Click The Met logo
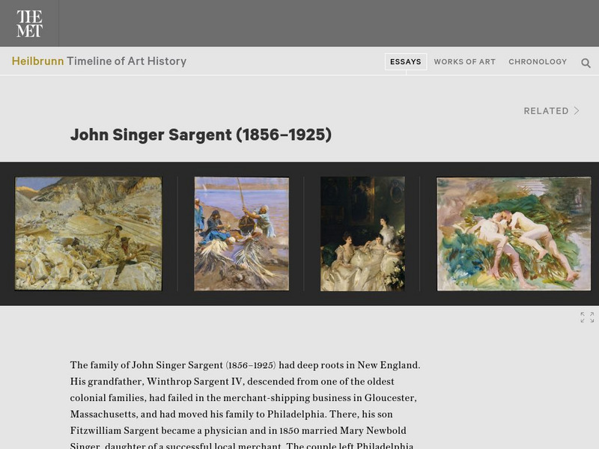 [x=29, y=23]
